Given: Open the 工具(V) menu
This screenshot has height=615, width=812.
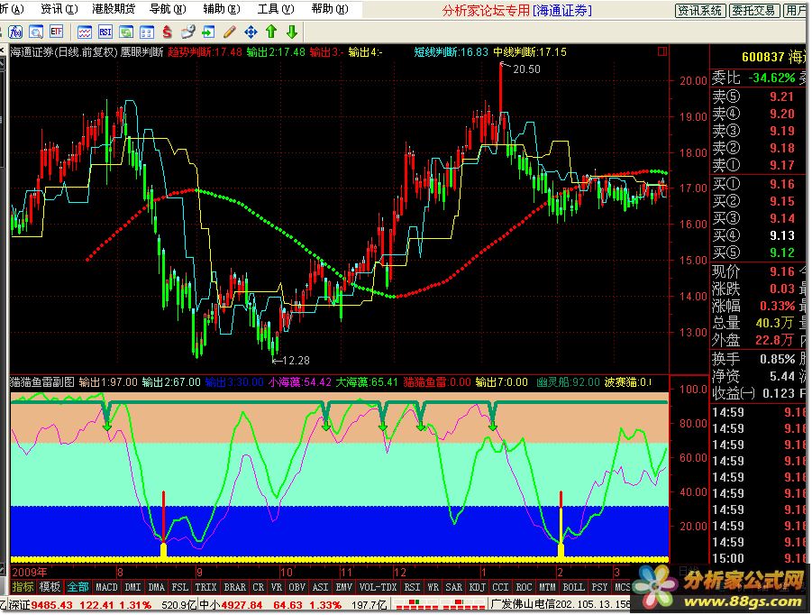Looking at the screenshot, I should click(276, 9).
